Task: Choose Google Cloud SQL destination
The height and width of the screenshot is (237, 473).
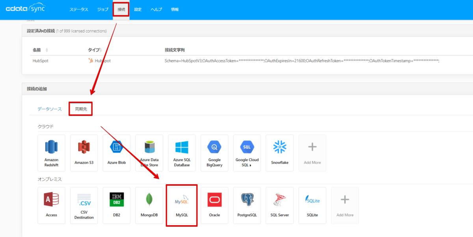Action: pos(247,153)
